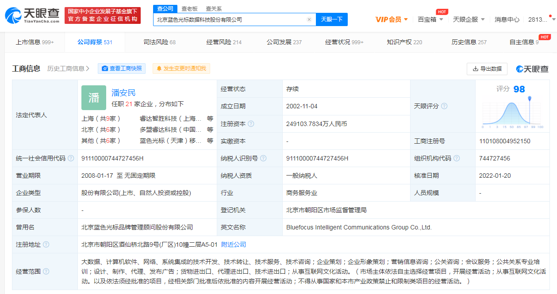Click 导出数据 button
Screen dimensions: 557x294
[x=487, y=69]
